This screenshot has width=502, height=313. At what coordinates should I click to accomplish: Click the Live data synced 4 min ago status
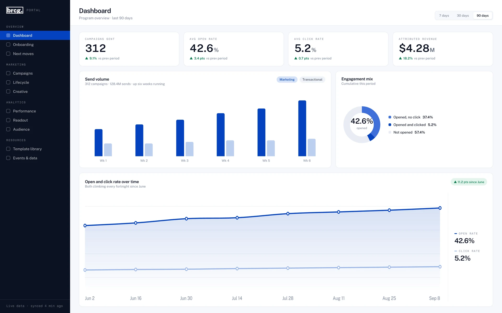click(35, 306)
